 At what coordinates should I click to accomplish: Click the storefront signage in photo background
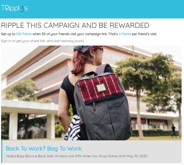[157, 122]
